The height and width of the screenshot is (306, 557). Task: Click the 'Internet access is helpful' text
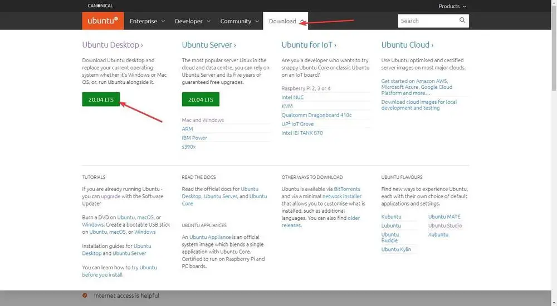[x=126, y=295]
